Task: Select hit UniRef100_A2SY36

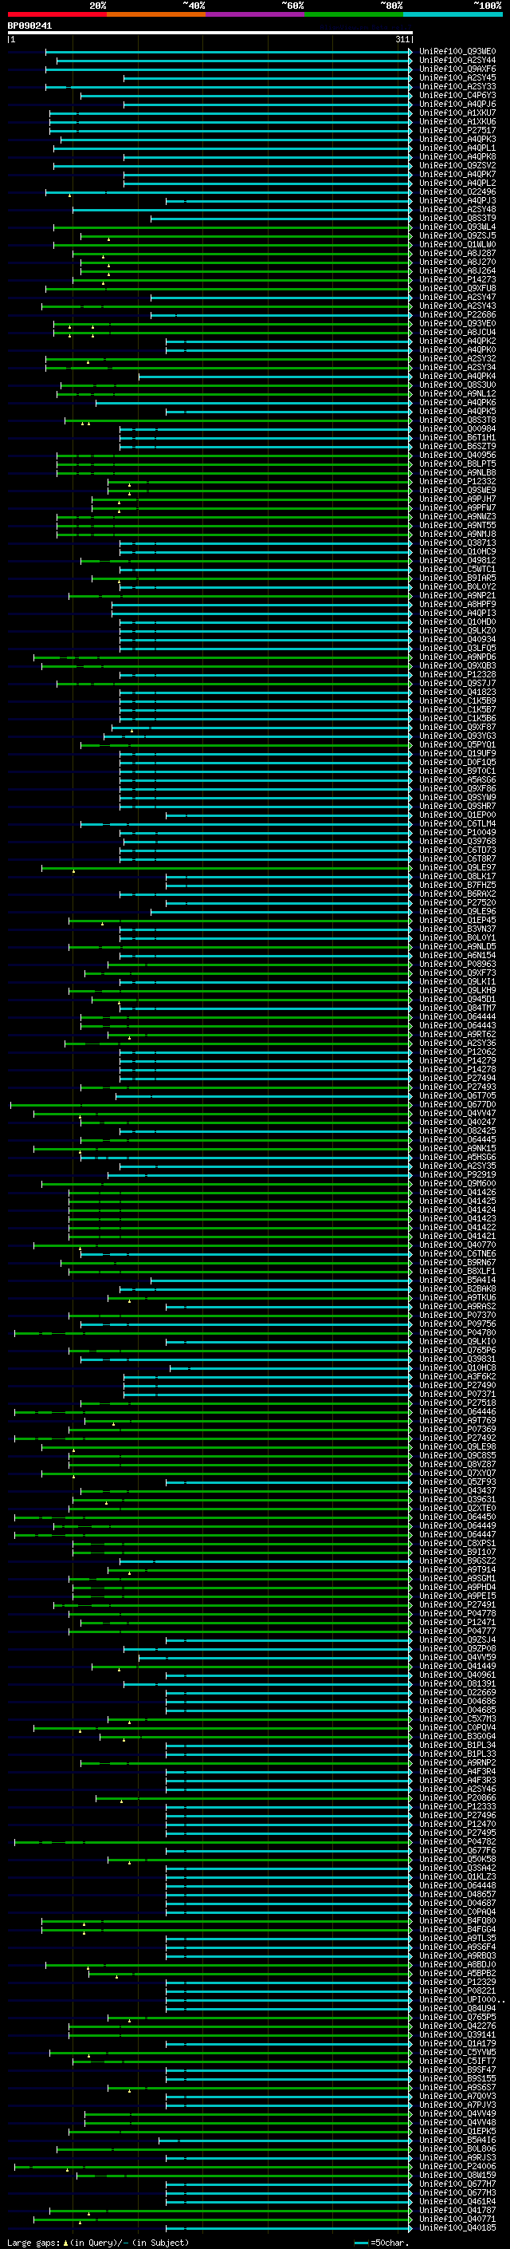Action: click(457, 1044)
